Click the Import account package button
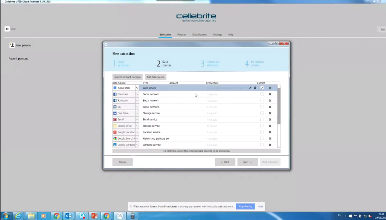The height and width of the screenshot is (220, 386). pyautogui.click(x=127, y=77)
